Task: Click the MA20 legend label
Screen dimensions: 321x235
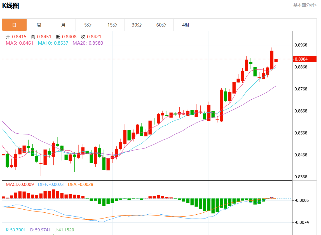Action: [88, 43]
